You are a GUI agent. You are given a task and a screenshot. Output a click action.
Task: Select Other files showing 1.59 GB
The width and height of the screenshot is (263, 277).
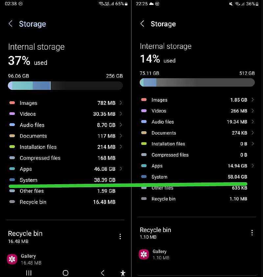point(66,191)
